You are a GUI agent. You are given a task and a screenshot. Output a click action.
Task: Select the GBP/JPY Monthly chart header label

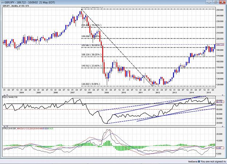coord(16,6)
